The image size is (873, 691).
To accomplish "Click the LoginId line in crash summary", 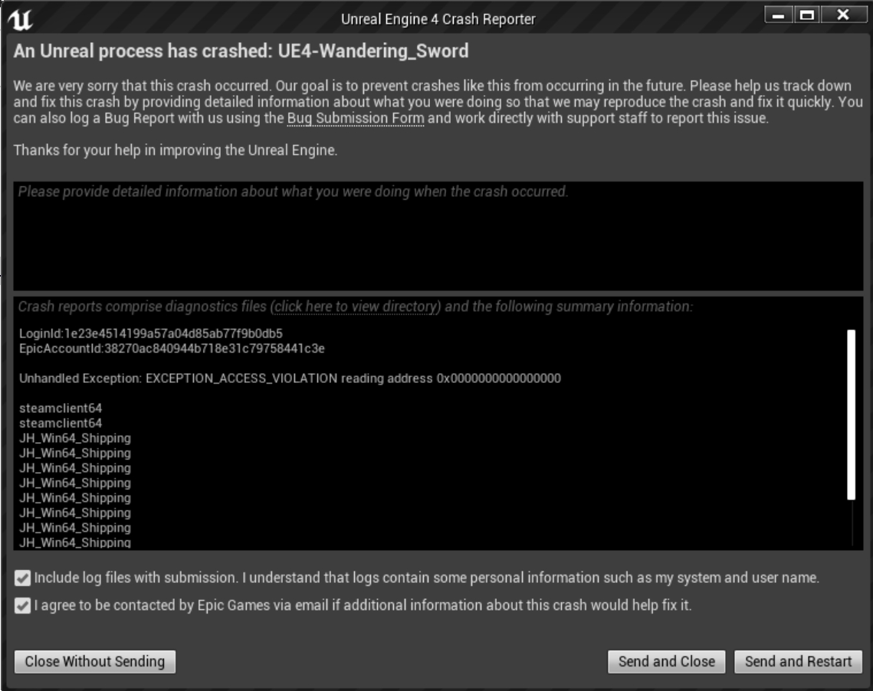I will pyautogui.click(x=151, y=334).
